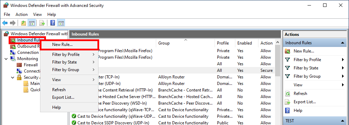Image resolution: width=349 pixels, height=125 pixels.
Task: Toggle the Show/Hide Action Pane toolbar icon
Action: (x=61, y=23)
